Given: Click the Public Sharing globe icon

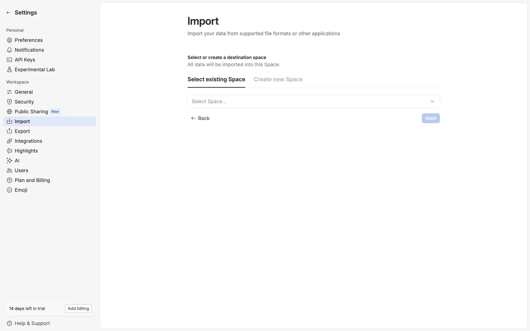Looking at the screenshot, I should [x=9, y=112].
